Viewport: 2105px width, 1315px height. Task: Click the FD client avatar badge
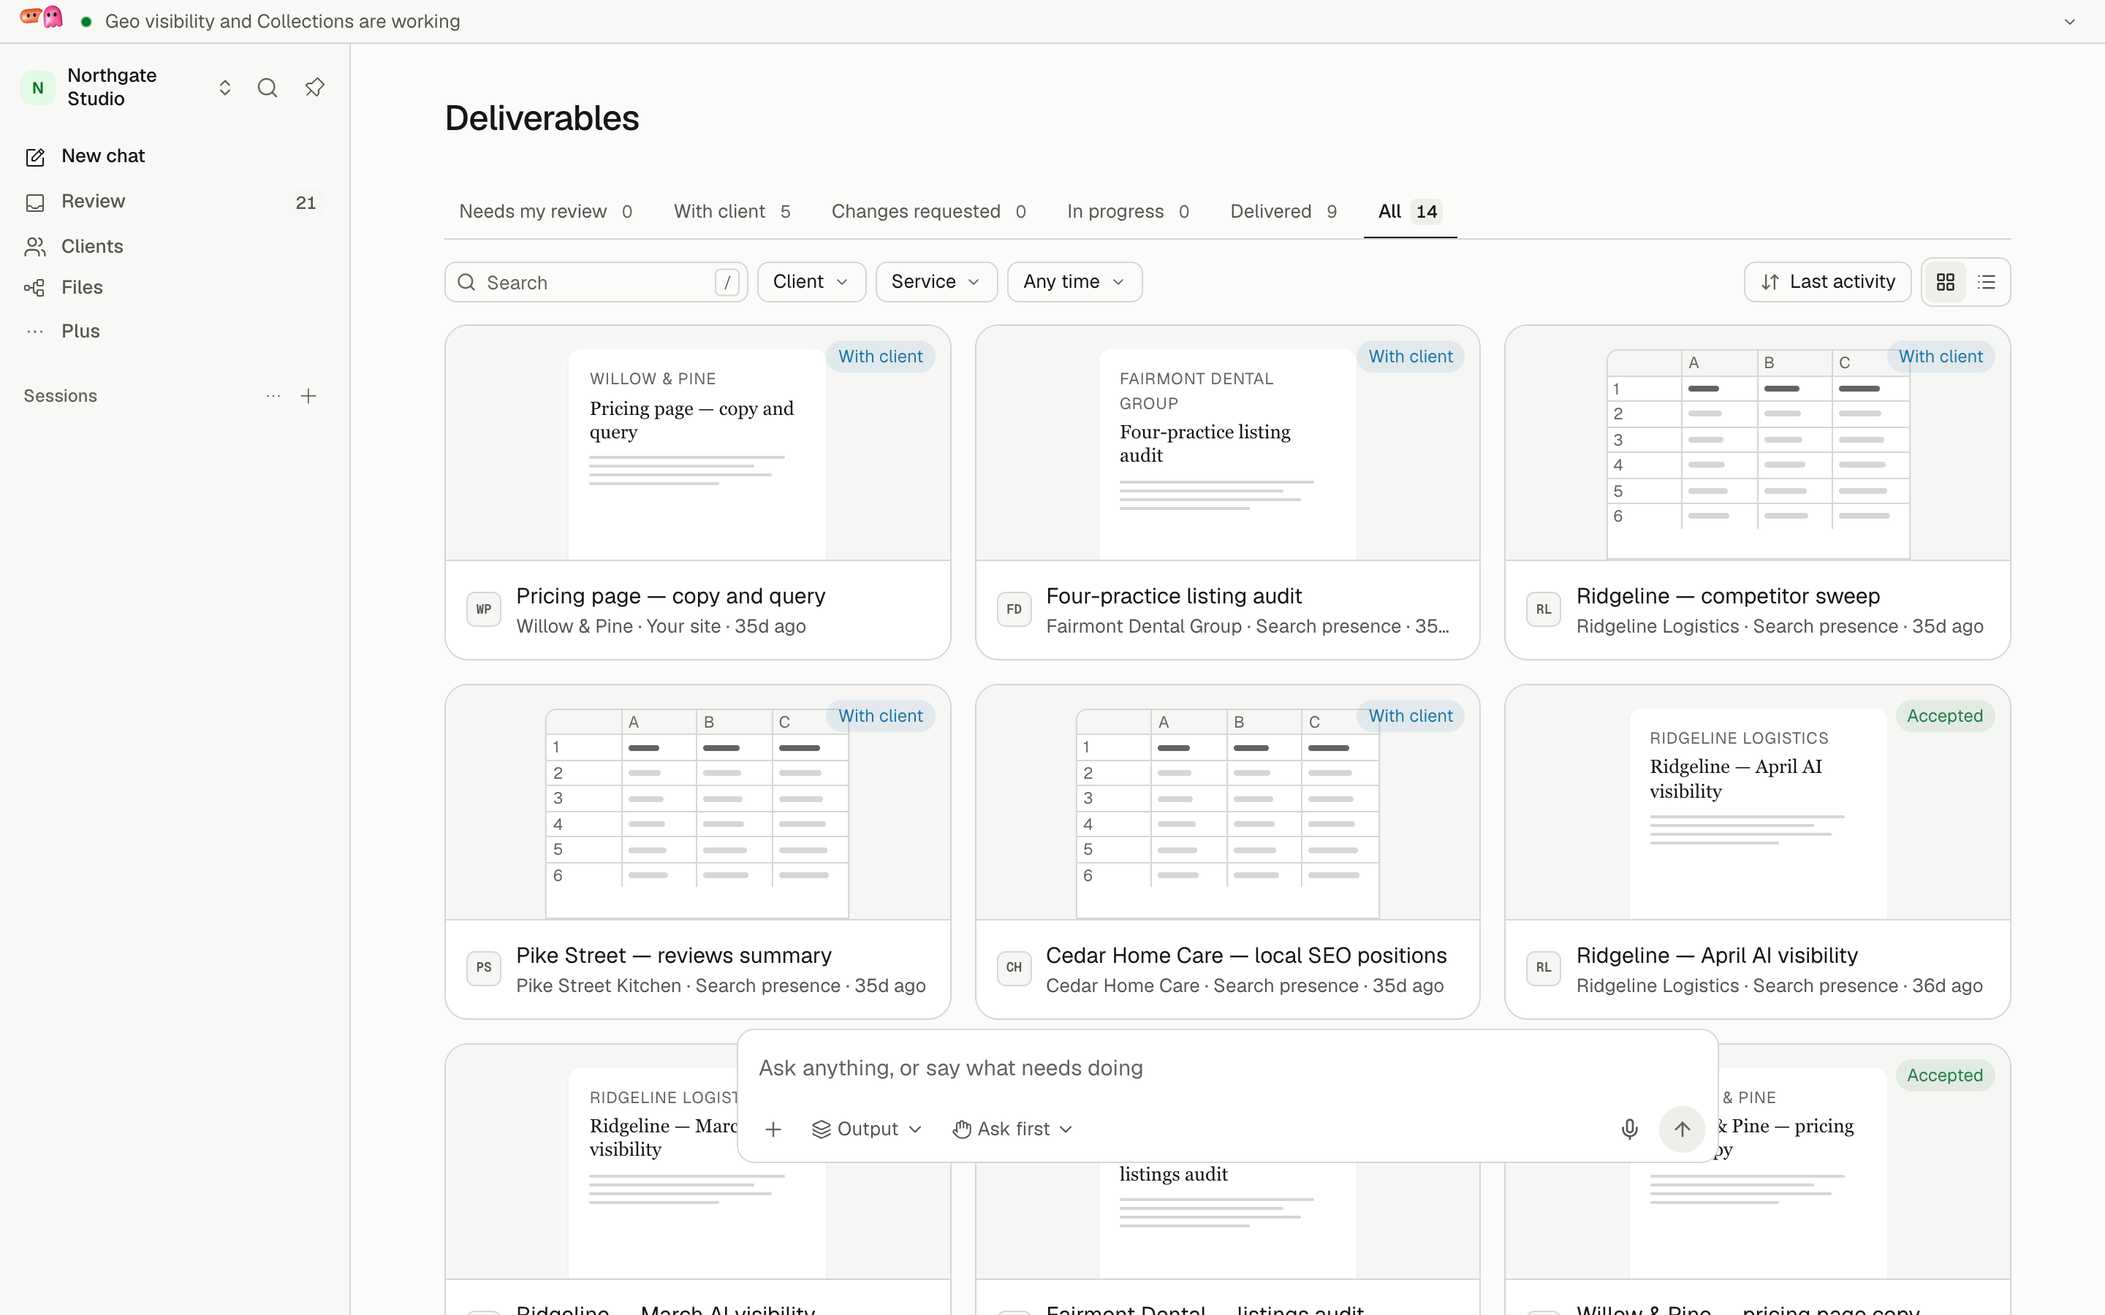pyautogui.click(x=1014, y=610)
